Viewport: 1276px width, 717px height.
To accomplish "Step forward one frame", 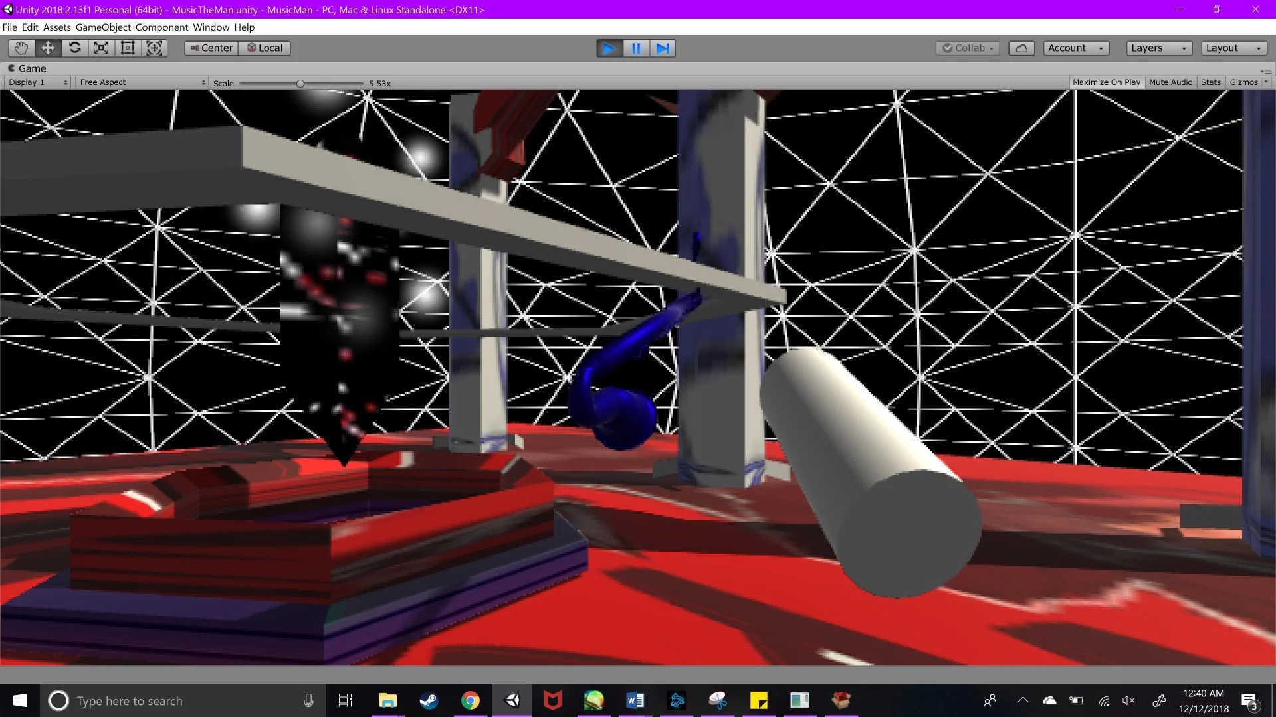I will (x=663, y=48).
